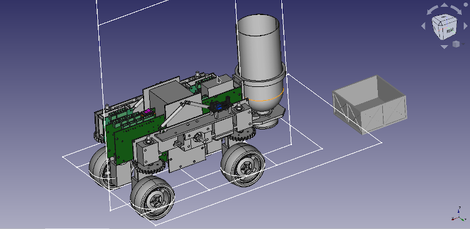Click the clockwise roll arrow on navigation cube
The height and width of the screenshot is (229, 470).
(x=457, y=10)
